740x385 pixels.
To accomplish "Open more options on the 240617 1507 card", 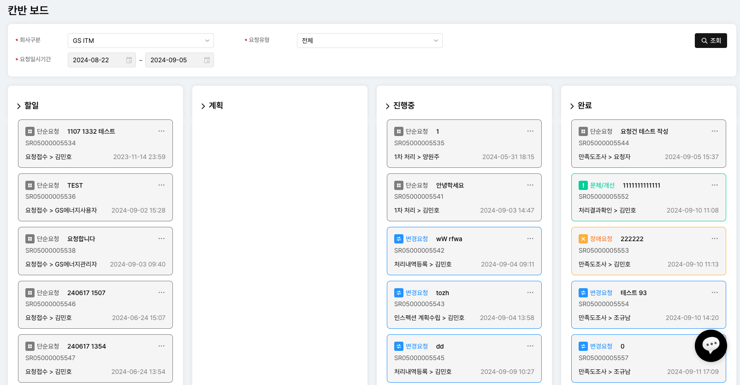I will (161, 292).
